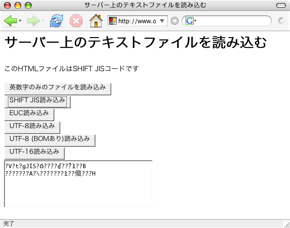The image size is (290, 228).
Task: Click the 英数字のみのファイルを読み込み button
Action: pos(58,89)
